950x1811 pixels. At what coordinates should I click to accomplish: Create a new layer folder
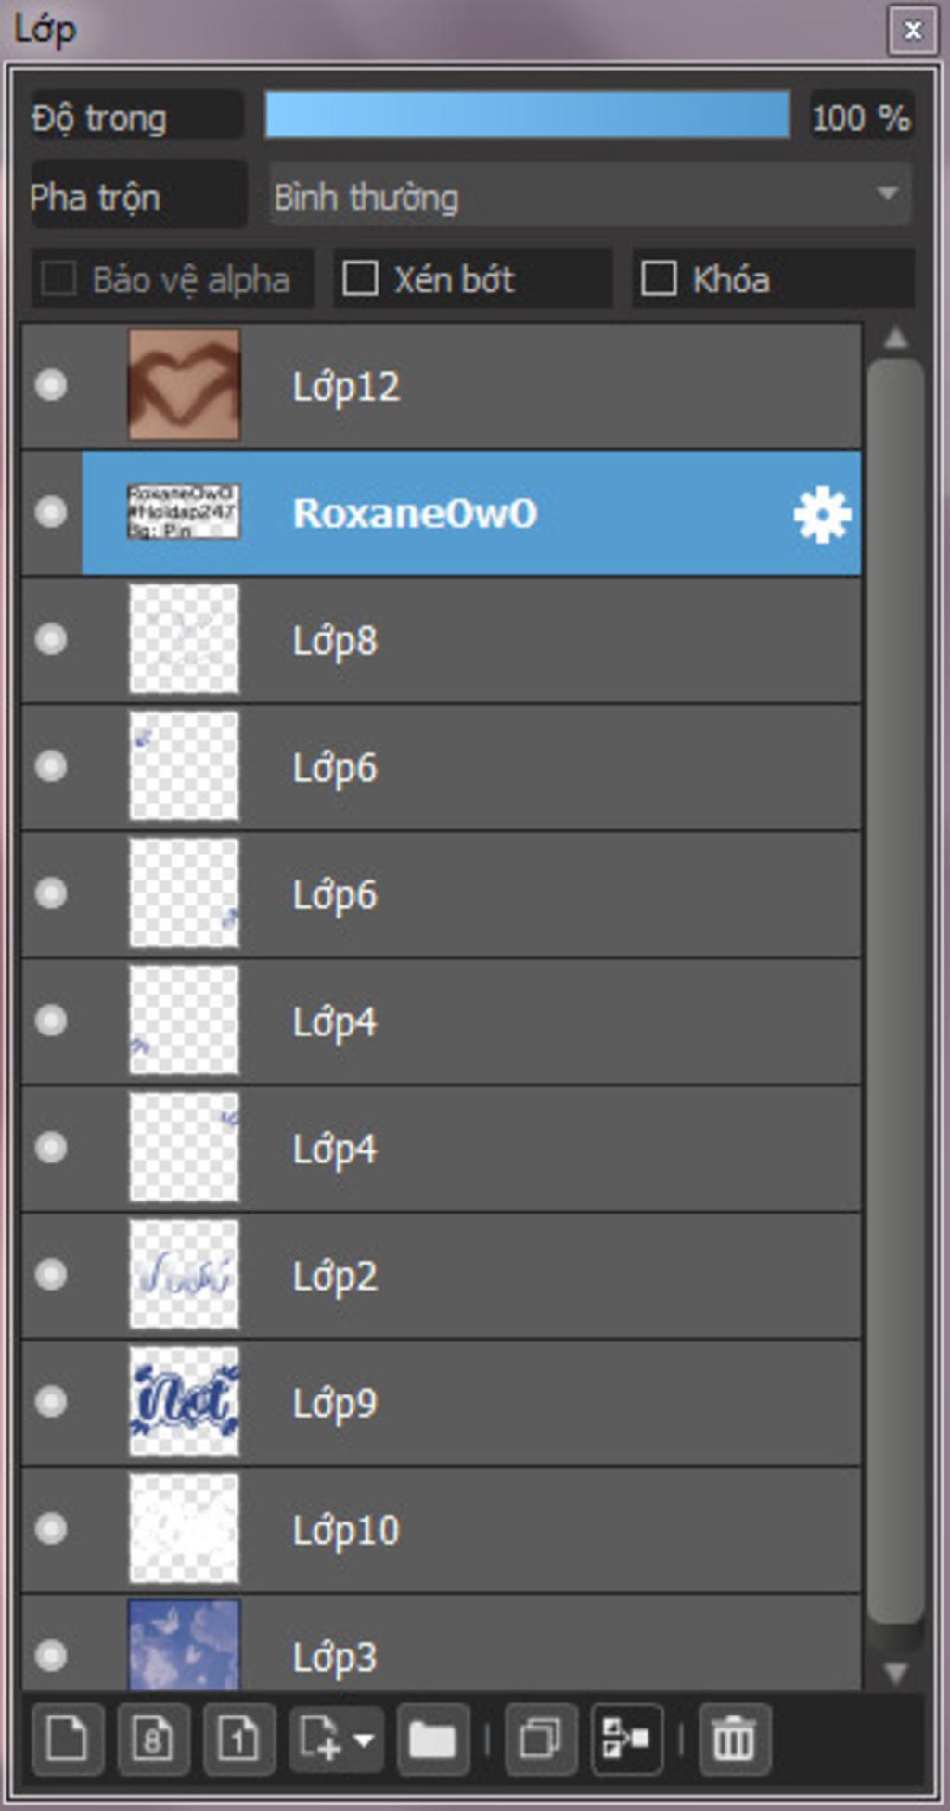(432, 1739)
